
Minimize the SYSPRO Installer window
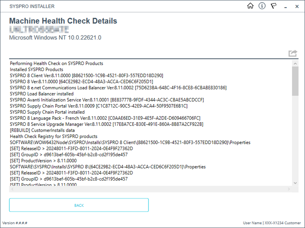pyautogui.click(x=286, y=6)
